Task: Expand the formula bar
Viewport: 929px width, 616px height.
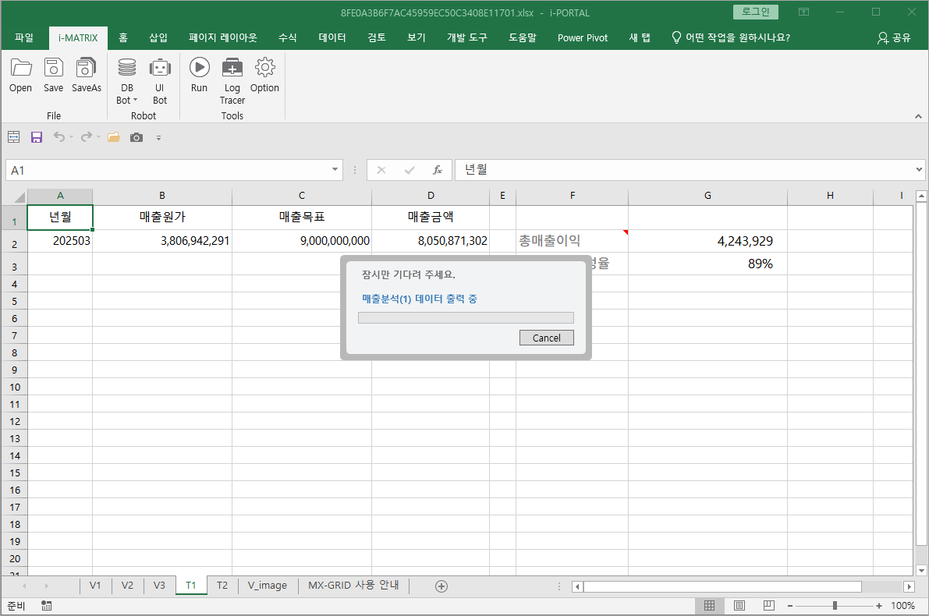Action: [x=919, y=170]
